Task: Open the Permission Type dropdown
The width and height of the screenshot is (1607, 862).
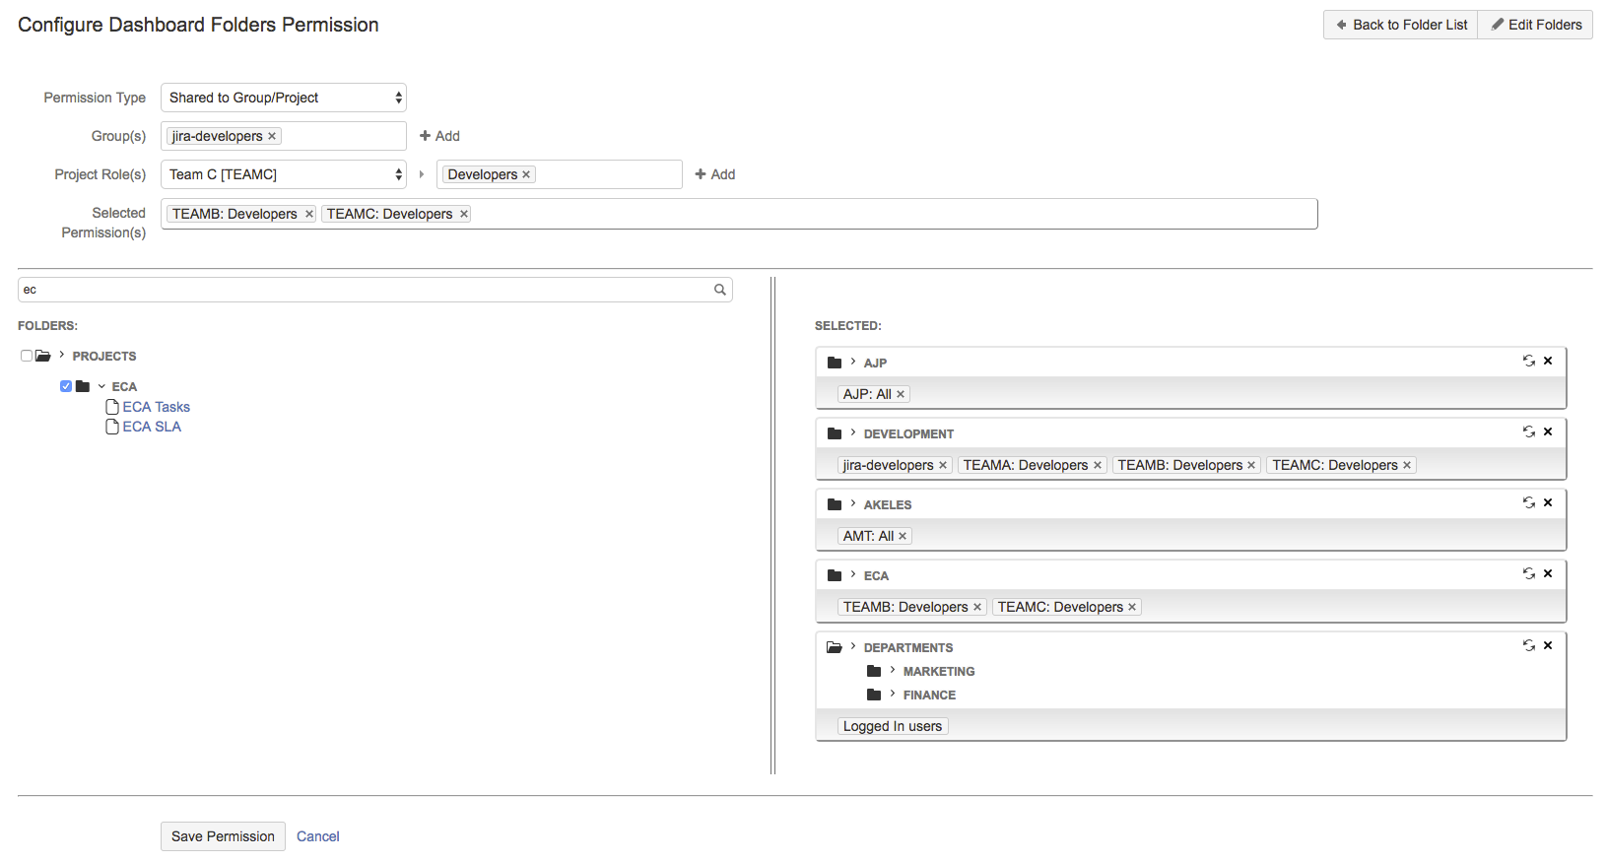Action: 284,98
